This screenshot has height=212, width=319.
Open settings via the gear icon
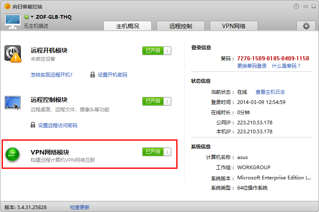click(x=306, y=26)
